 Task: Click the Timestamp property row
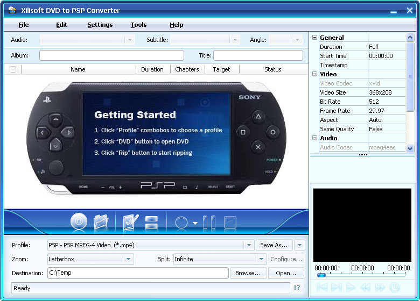point(362,65)
